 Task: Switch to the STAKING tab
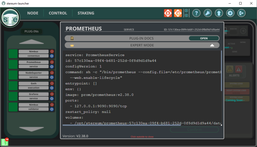point(86,13)
